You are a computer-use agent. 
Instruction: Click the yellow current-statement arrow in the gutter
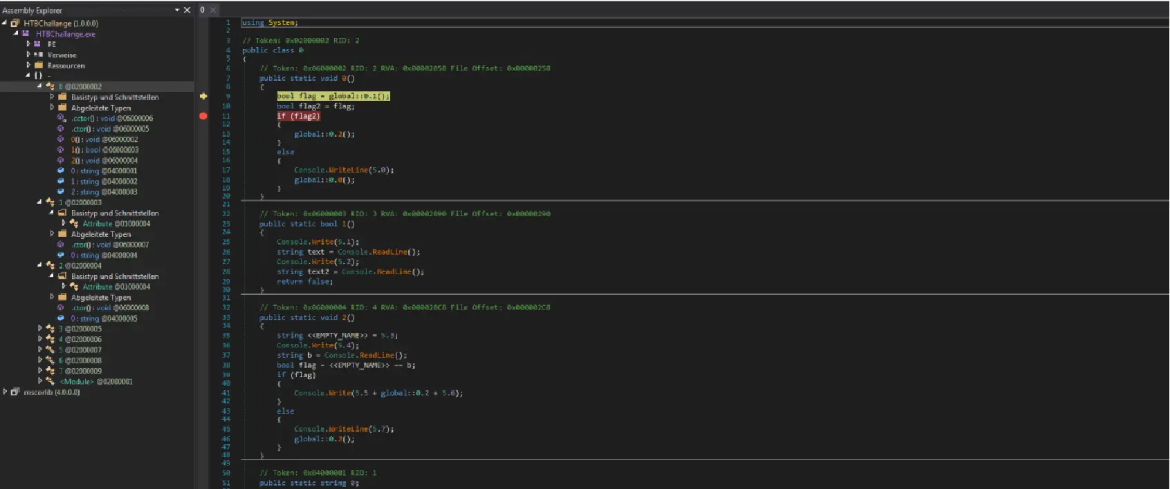tap(203, 96)
